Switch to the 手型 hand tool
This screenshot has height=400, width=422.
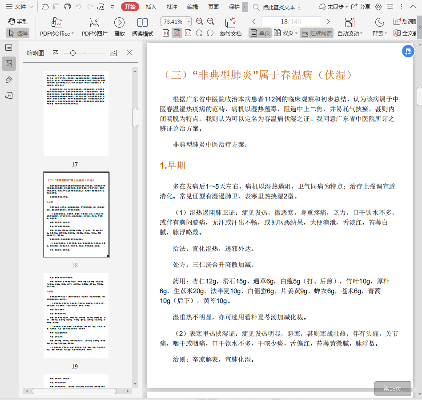point(18,22)
